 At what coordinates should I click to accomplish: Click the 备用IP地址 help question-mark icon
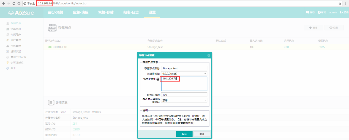tap(158, 79)
